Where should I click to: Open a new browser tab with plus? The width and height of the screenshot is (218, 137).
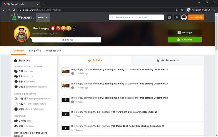point(44,4)
